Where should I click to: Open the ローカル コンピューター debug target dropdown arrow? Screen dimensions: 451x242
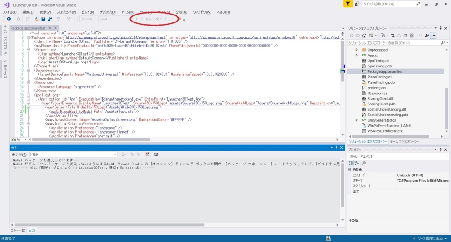pos(171,19)
